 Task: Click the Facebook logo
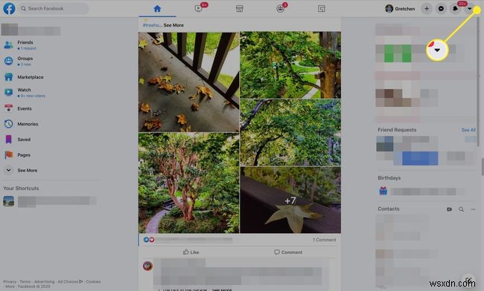[x=9, y=9]
